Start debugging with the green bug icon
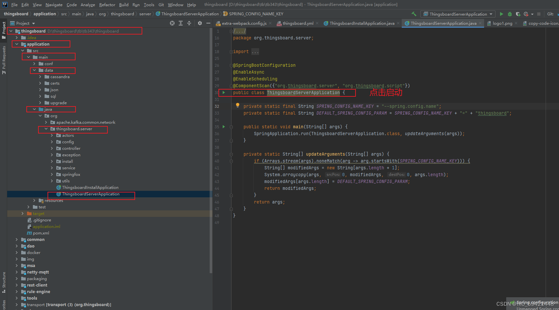The width and height of the screenshot is (559, 310). (x=510, y=14)
